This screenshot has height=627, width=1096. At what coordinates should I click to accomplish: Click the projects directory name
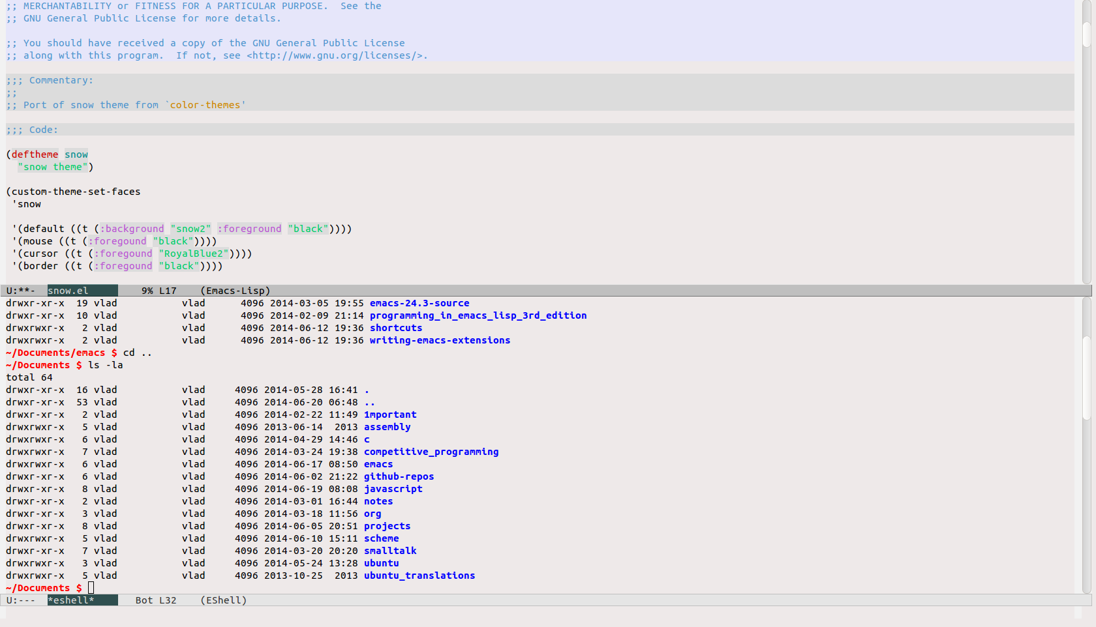pyautogui.click(x=388, y=526)
